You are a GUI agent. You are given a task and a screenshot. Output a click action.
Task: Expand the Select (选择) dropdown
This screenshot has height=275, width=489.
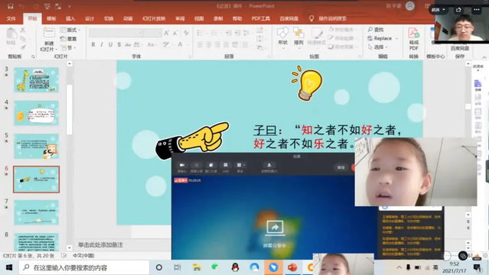[x=377, y=47]
